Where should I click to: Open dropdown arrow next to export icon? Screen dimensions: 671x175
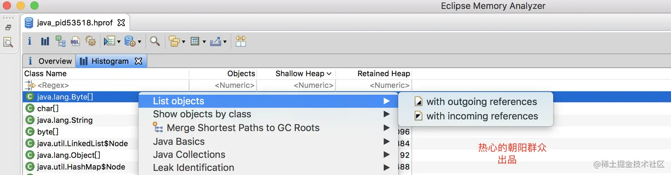(225, 42)
